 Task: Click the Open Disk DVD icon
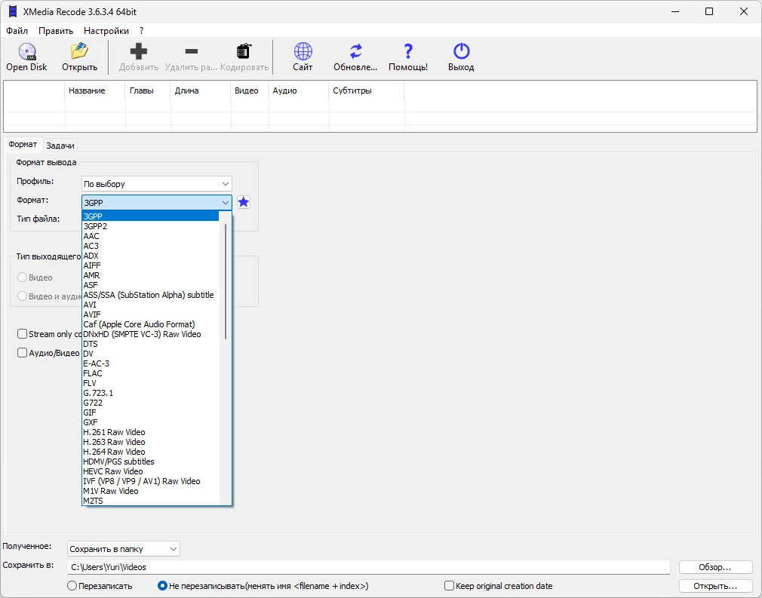[x=27, y=51]
